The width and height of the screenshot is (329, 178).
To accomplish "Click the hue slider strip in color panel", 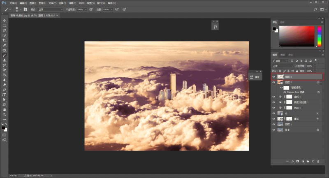I will click(319, 36).
